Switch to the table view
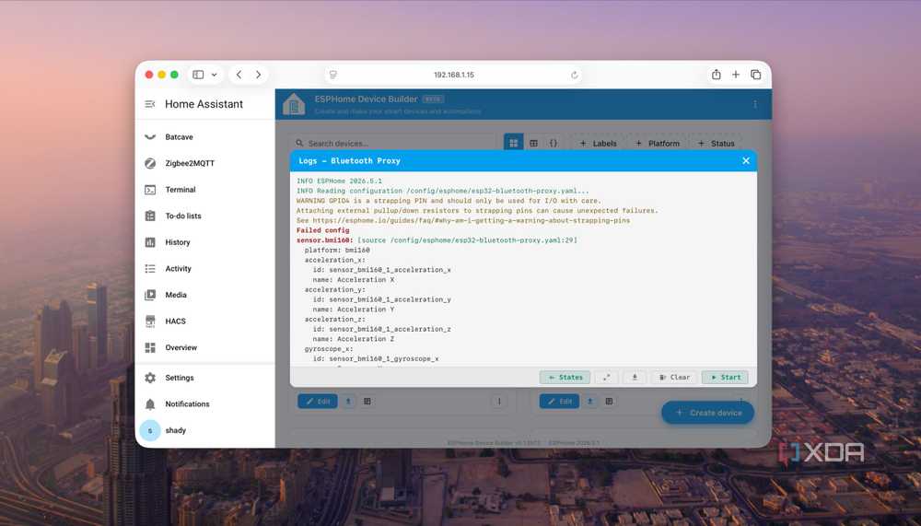The image size is (921, 526). (533, 143)
